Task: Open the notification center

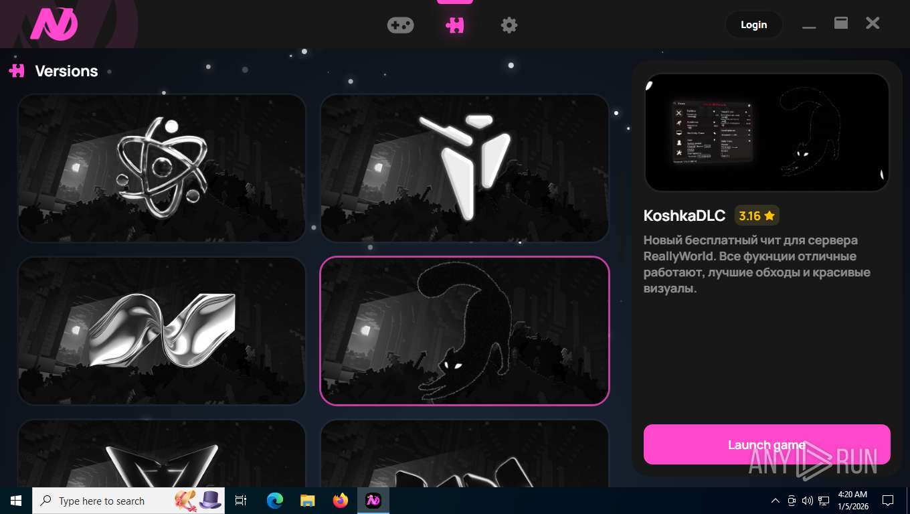Action: pos(888,501)
